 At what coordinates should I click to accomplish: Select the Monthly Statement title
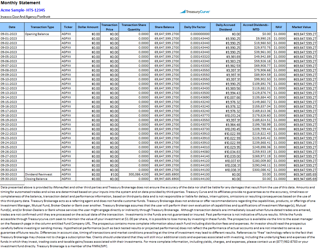pyautogui.click(x=20, y=3)
